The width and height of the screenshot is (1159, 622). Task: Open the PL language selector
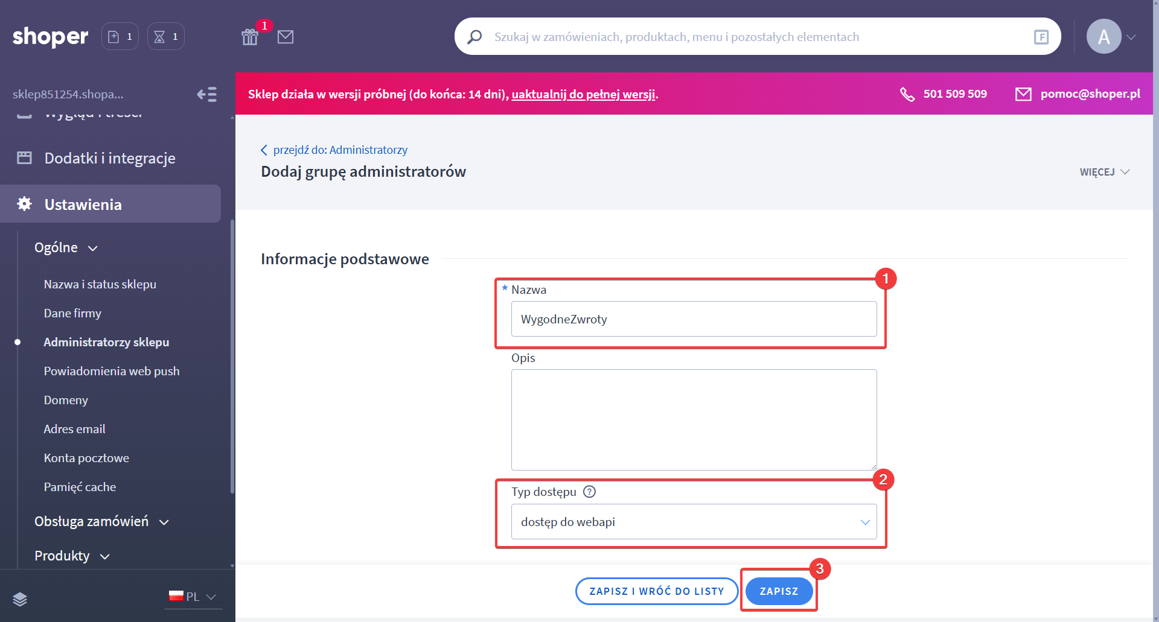click(x=193, y=597)
